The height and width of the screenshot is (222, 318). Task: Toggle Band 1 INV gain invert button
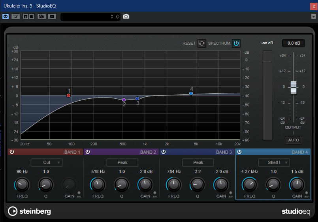point(79,193)
